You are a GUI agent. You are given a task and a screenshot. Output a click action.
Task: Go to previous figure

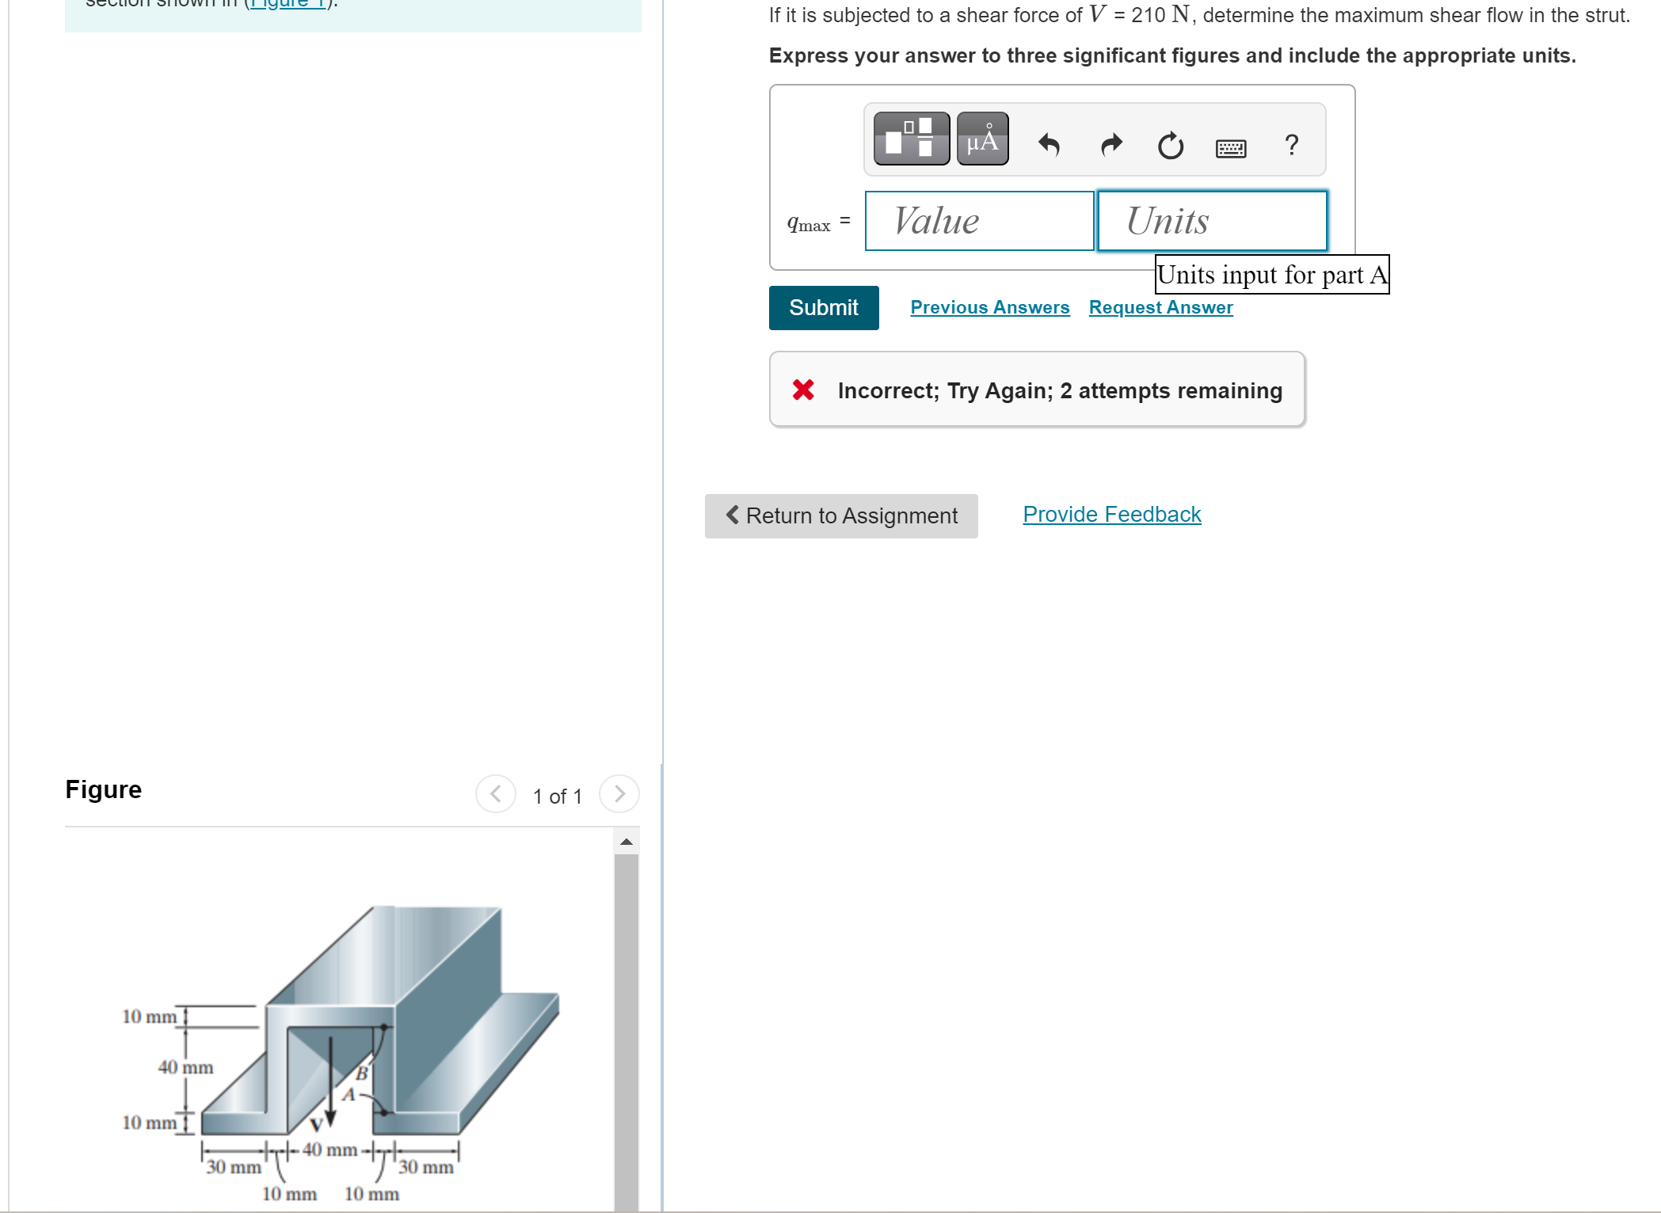[495, 794]
